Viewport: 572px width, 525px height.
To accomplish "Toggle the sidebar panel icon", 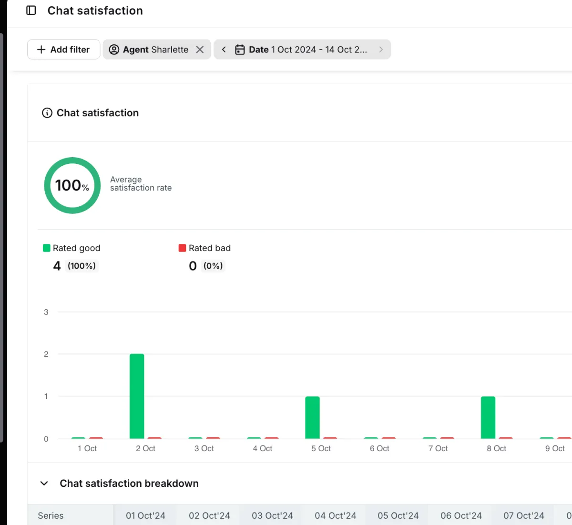I will [x=31, y=10].
